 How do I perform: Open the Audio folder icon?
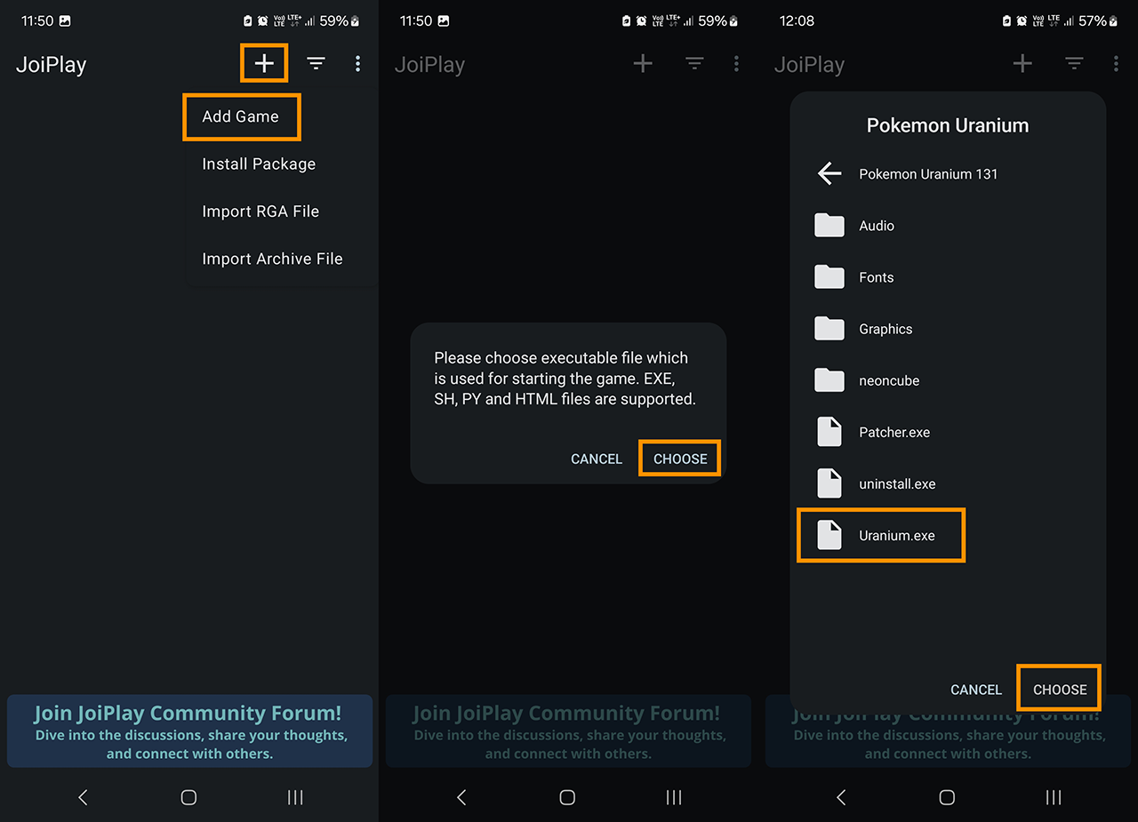coord(829,226)
